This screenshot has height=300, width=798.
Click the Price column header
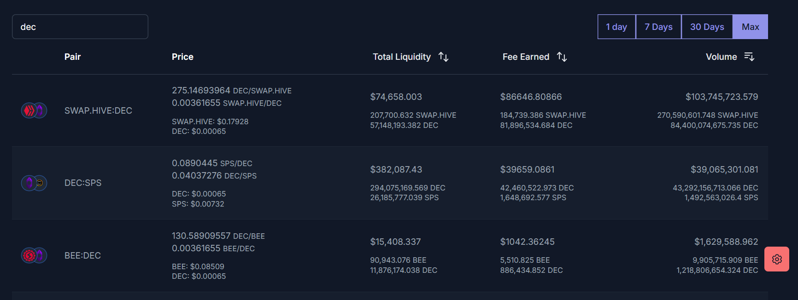(182, 57)
